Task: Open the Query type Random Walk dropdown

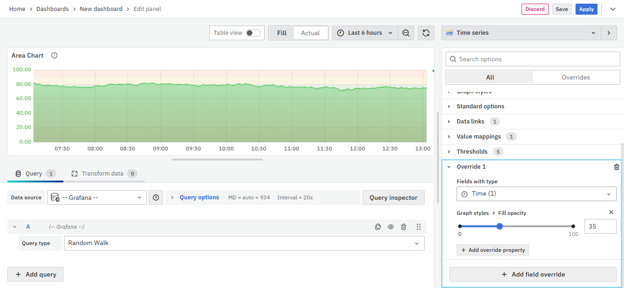Action: pyautogui.click(x=244, y=243)
